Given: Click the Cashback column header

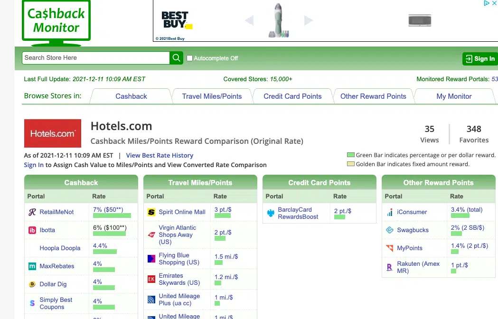Looking at the screenshot, I should coord(81,183).
